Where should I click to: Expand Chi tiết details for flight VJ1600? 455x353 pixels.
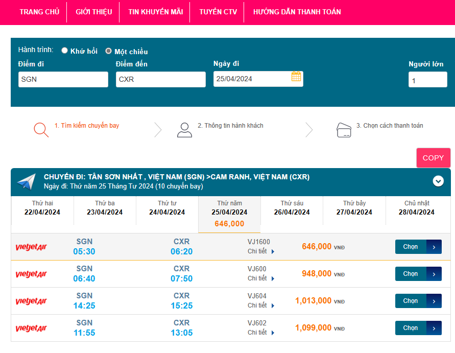(x=261, y=251)
